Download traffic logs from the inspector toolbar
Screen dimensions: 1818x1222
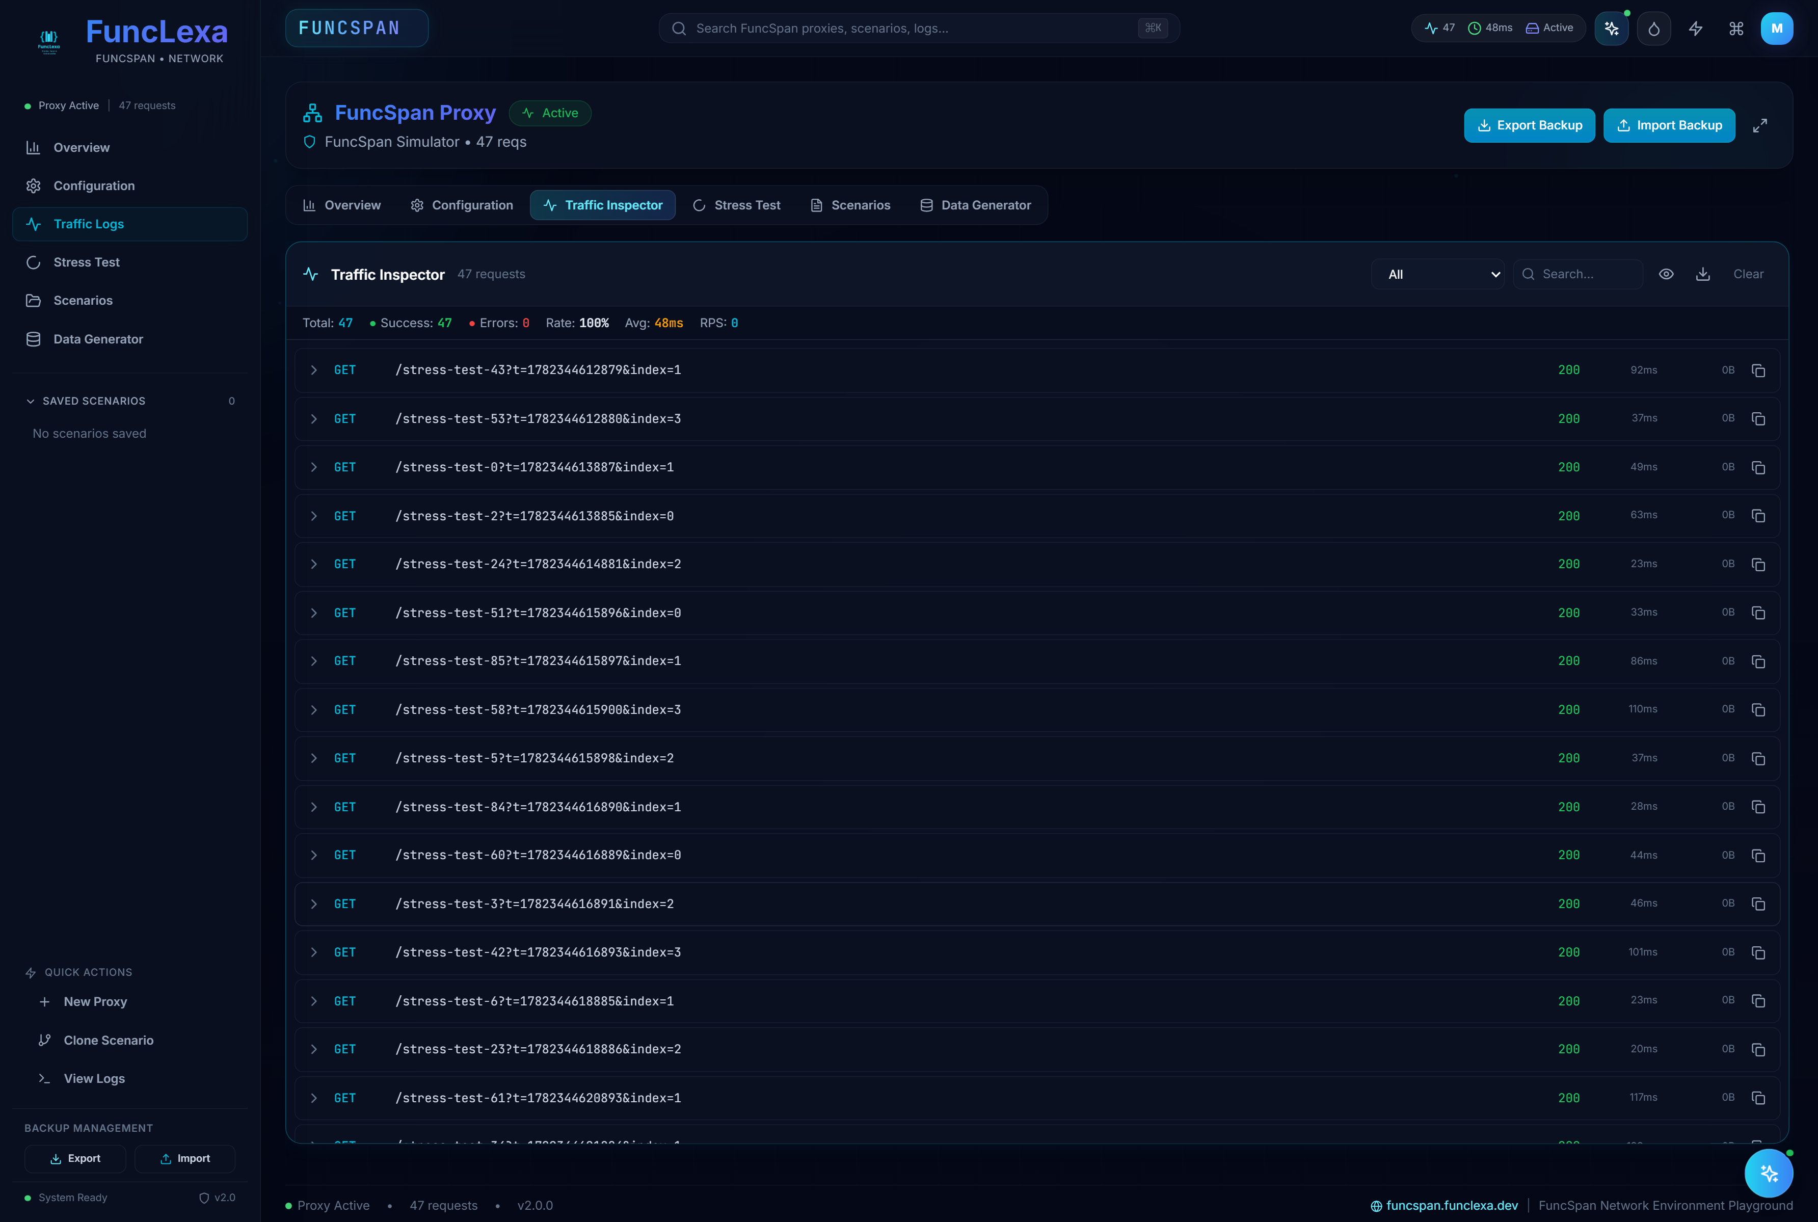1703,274
